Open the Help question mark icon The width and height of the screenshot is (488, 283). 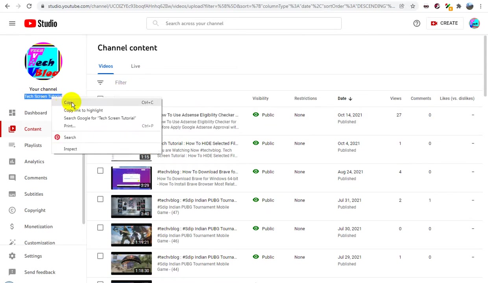click(x=417, y=24)
